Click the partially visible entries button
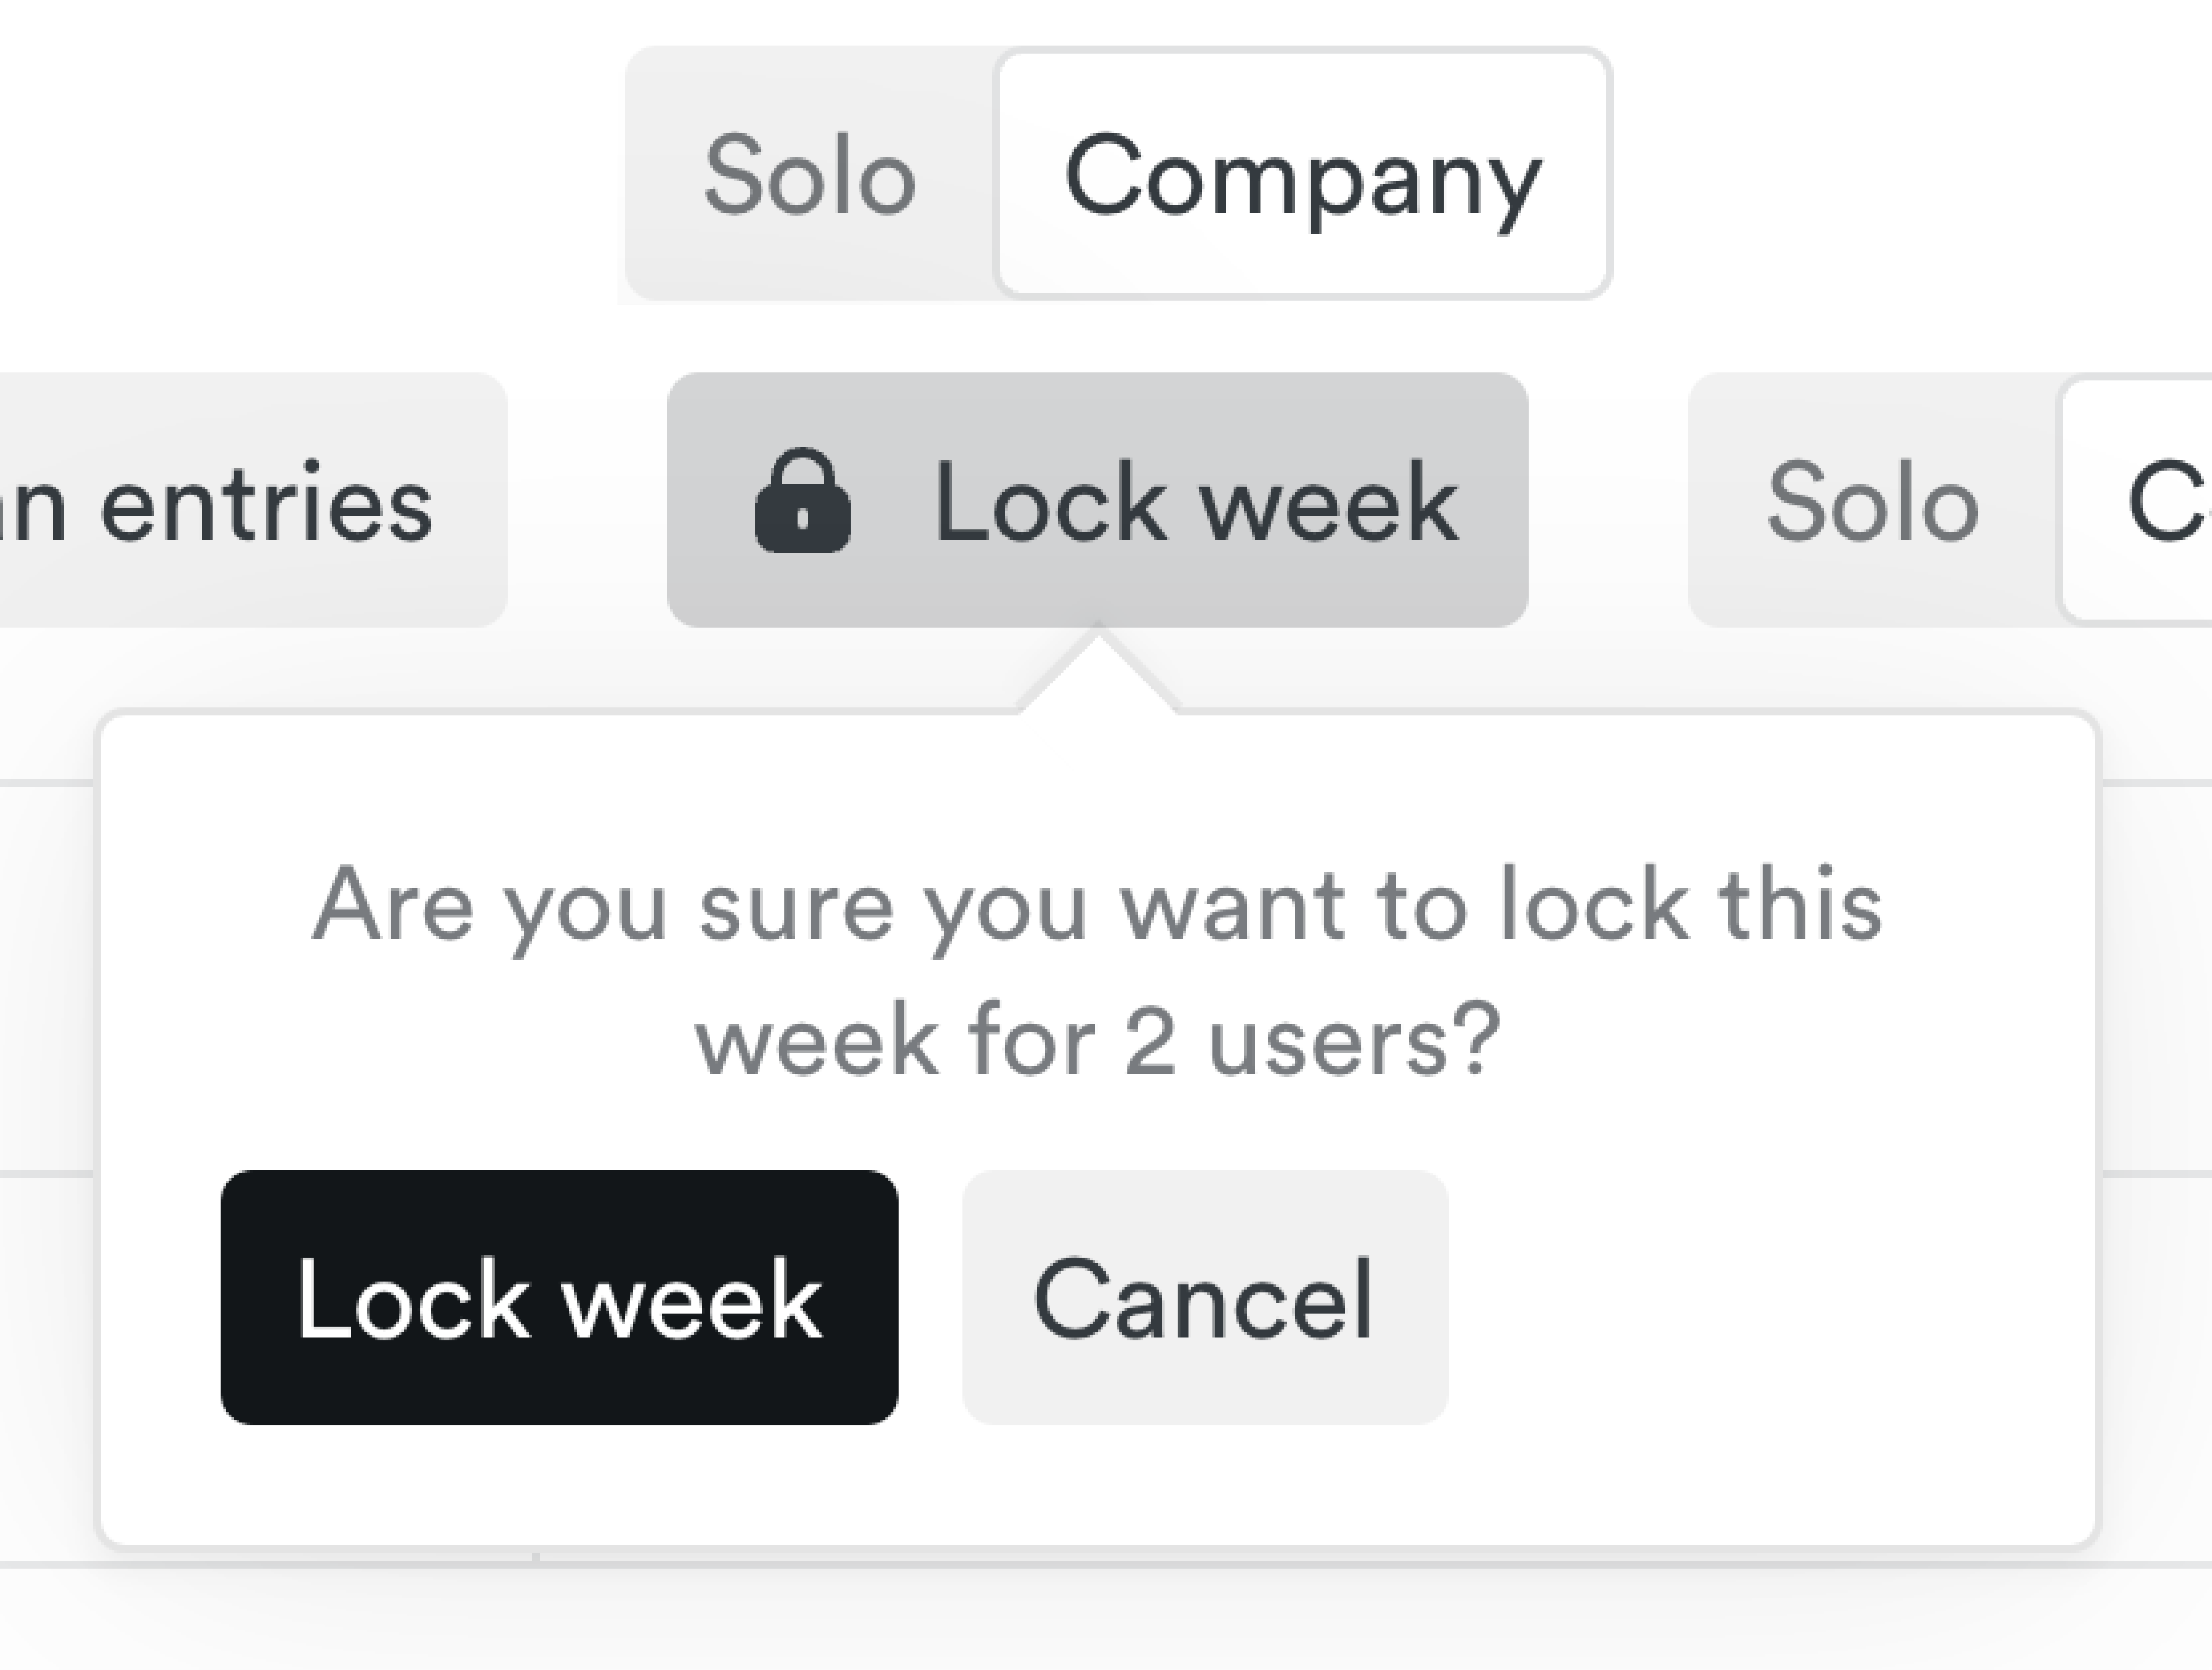Screen dimensions: 2212x1670 click(x=250, y=501)
